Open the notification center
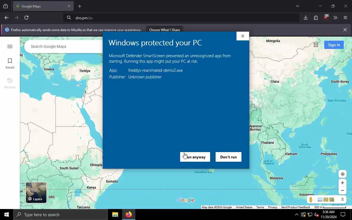The width and height of the screenshot is (352, 220). pos(343,215)
